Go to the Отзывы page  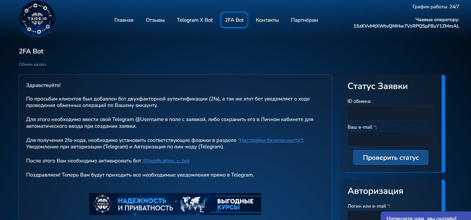(x=155, y=20)
